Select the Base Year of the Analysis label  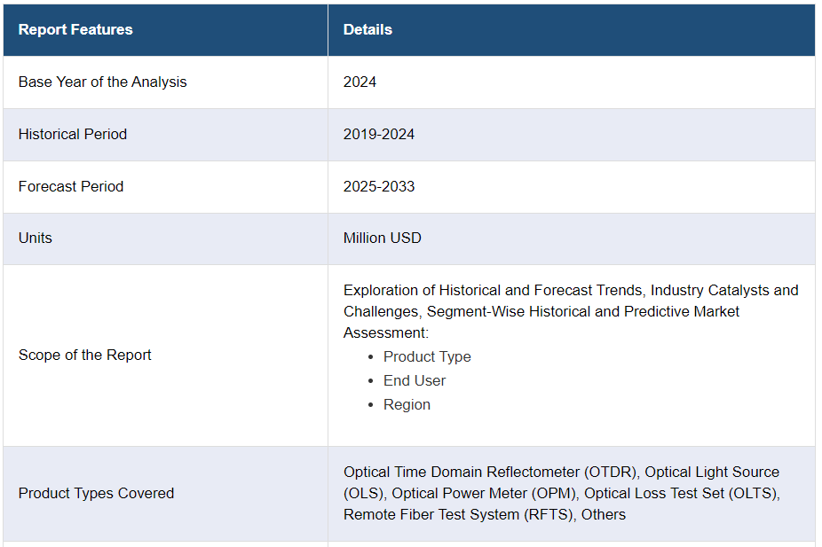[102, 82]
